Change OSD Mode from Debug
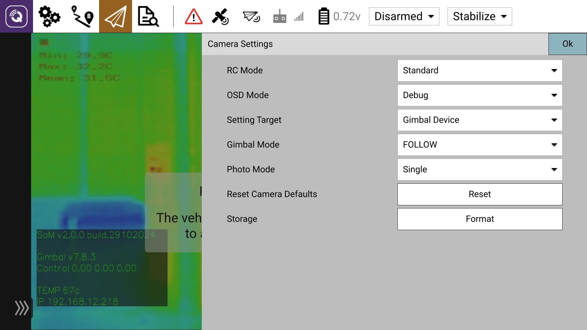The width and height of the screenshot is (587, 330). click(480, 95)
